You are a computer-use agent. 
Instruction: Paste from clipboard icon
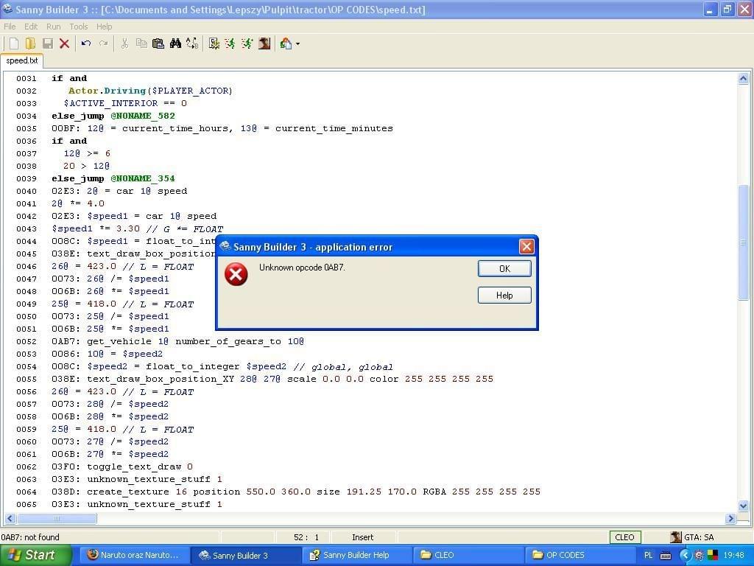tap(158, 43)
